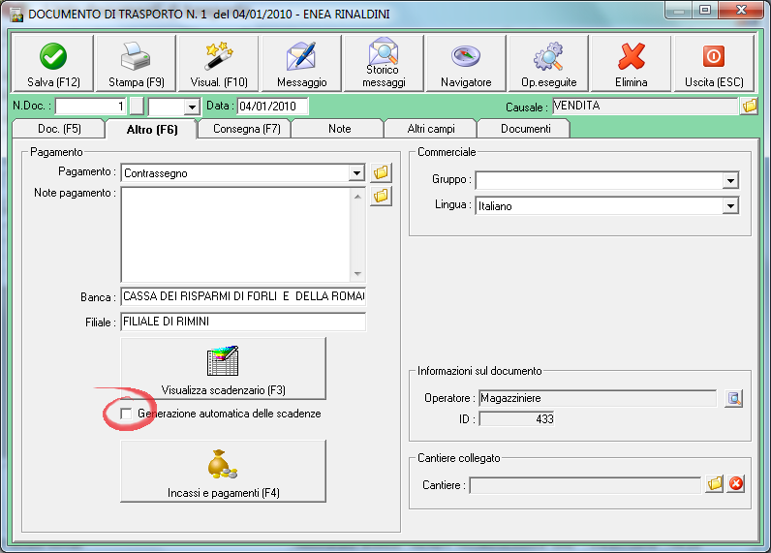Image resolution: width=771 pixels, height=553 pixels.
Task: Open Visual. (F10) preview
Action: [218, 63]
